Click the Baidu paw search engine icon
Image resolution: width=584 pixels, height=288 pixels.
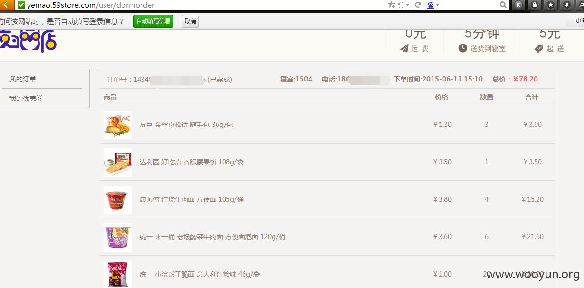[431, 5]
